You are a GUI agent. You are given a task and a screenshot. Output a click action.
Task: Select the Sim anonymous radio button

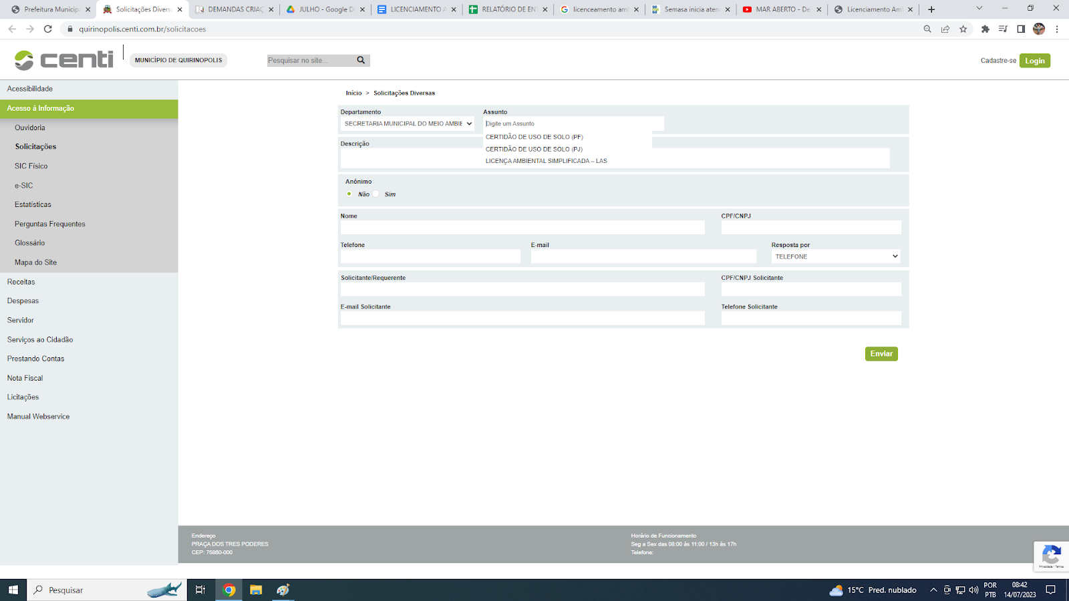click(x=376, y=194)
